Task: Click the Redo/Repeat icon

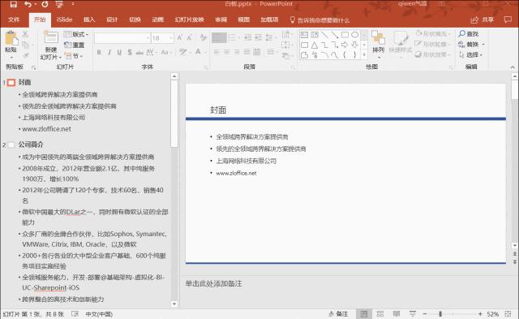Action: tap(45, 4)
